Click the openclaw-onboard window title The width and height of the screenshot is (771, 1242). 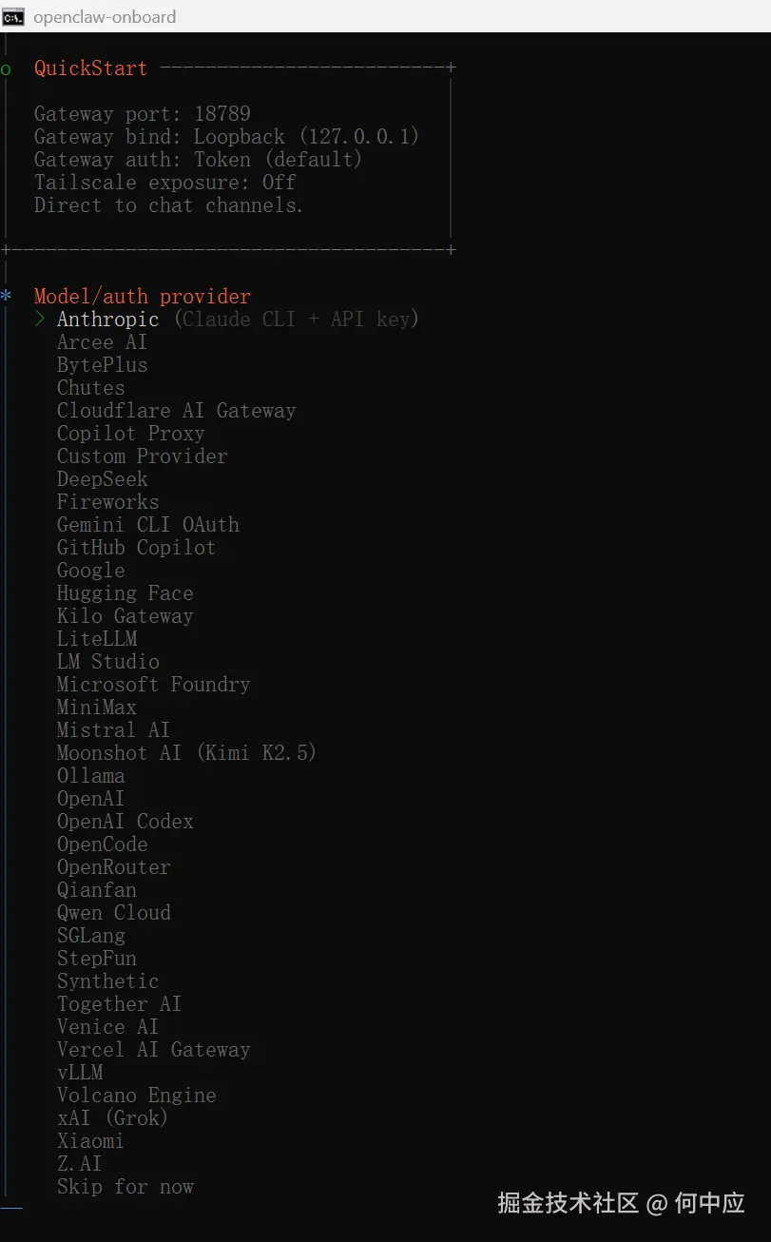105,17
